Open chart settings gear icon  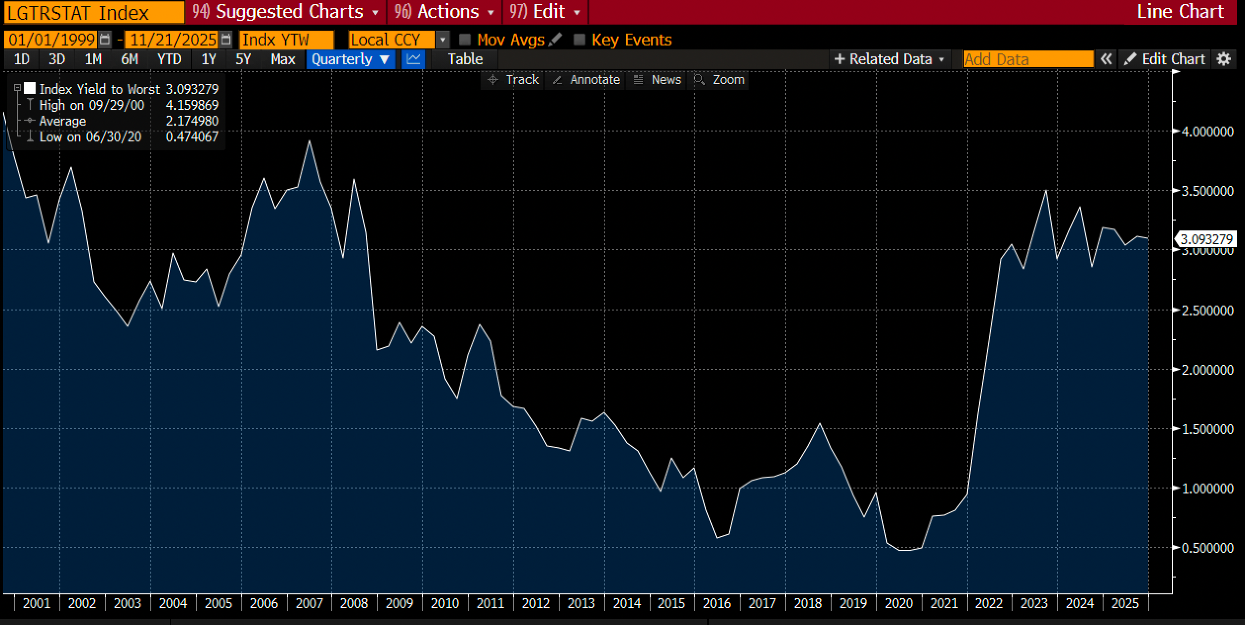(1224, 59)
